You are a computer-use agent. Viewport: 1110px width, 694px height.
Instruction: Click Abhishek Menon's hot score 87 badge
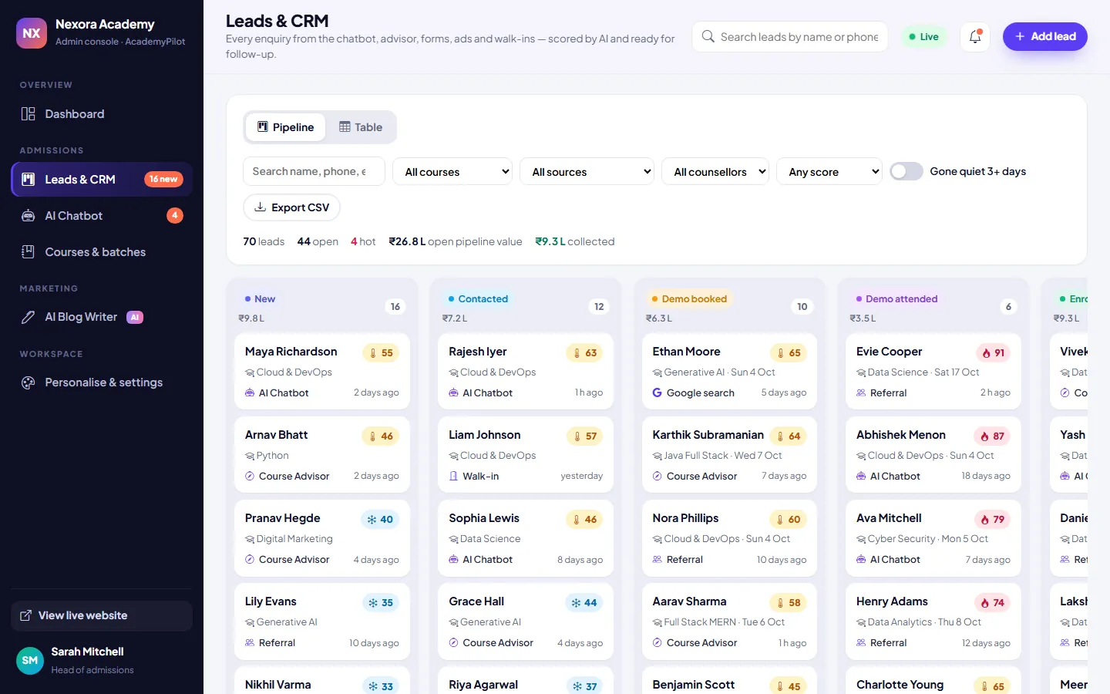point(993,436)
